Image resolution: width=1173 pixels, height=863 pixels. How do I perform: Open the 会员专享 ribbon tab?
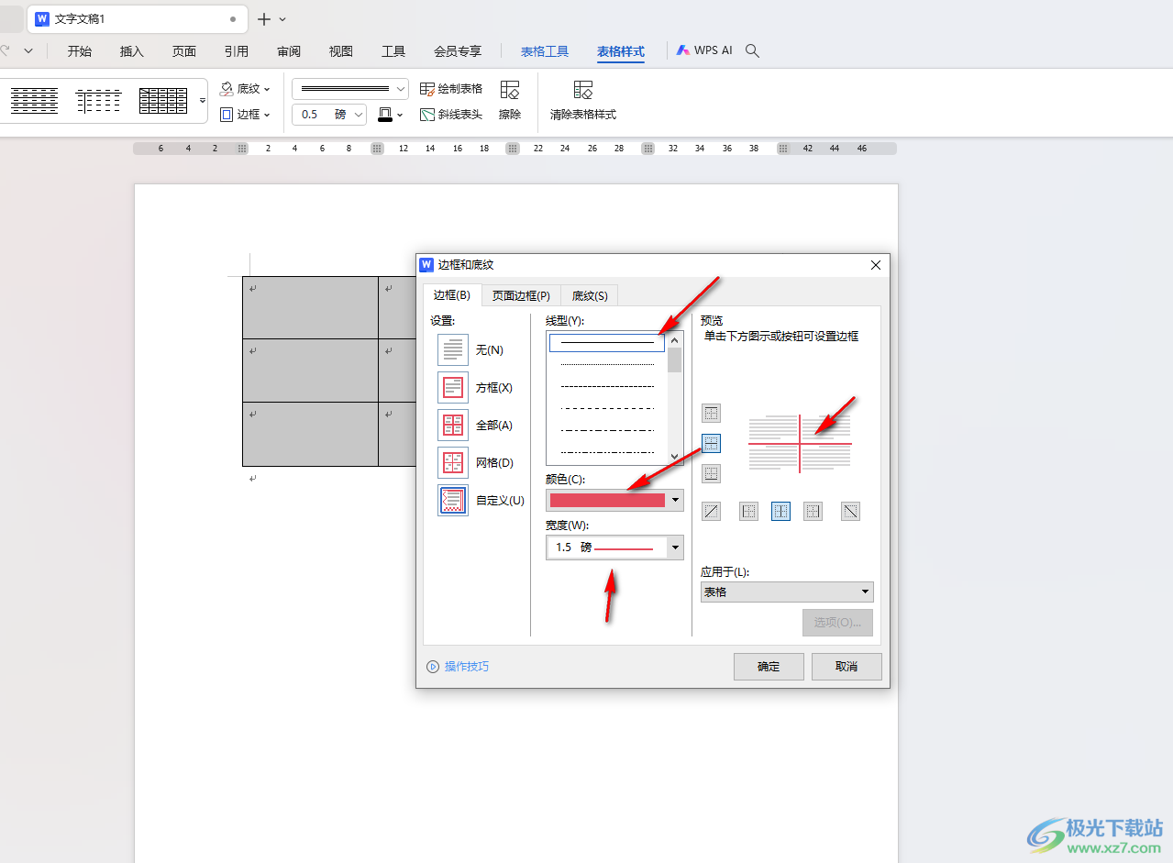click(458, 51)
